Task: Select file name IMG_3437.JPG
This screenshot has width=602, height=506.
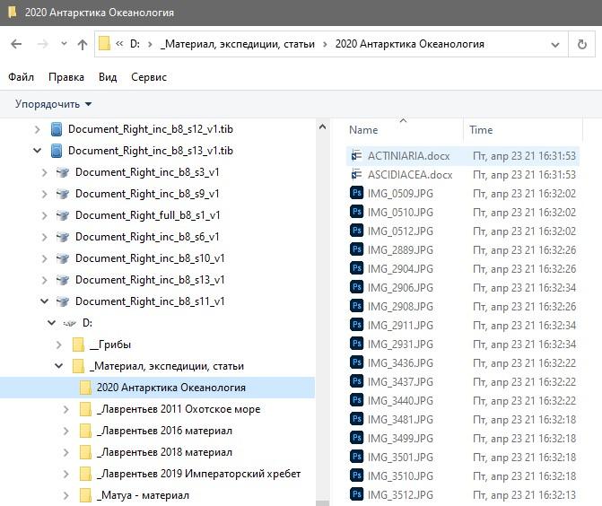Action: coord(400,382)
